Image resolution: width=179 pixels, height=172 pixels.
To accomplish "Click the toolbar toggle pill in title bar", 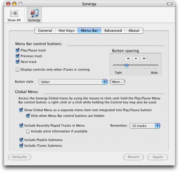I will pos(170,4).
